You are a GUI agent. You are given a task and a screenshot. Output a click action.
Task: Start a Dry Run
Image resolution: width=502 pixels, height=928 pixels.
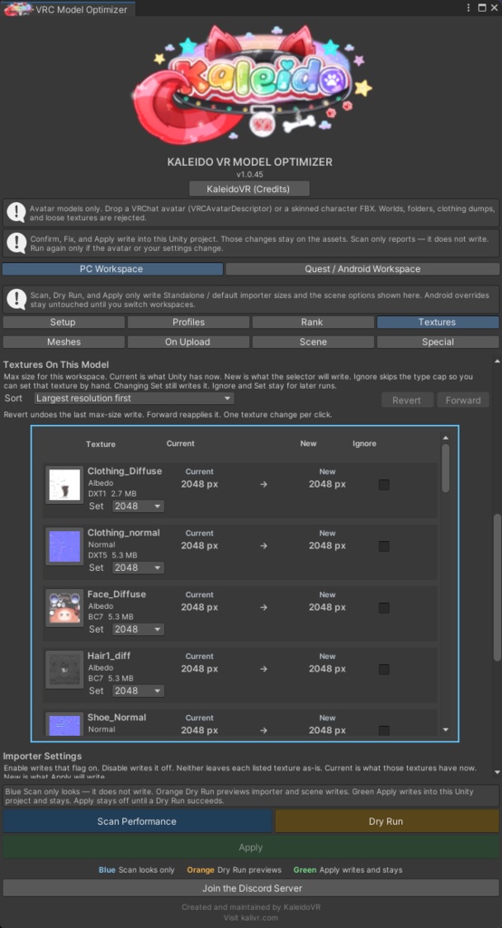[x=386, y=821]
